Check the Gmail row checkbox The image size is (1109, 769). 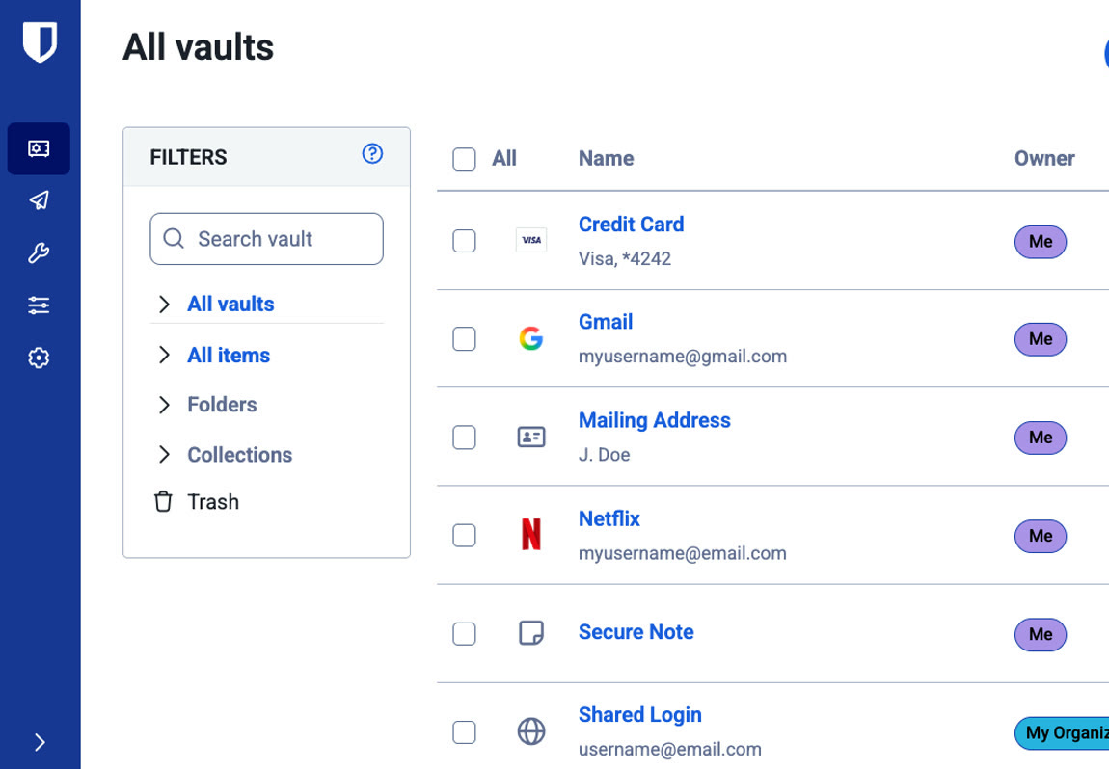click(464, 338)
